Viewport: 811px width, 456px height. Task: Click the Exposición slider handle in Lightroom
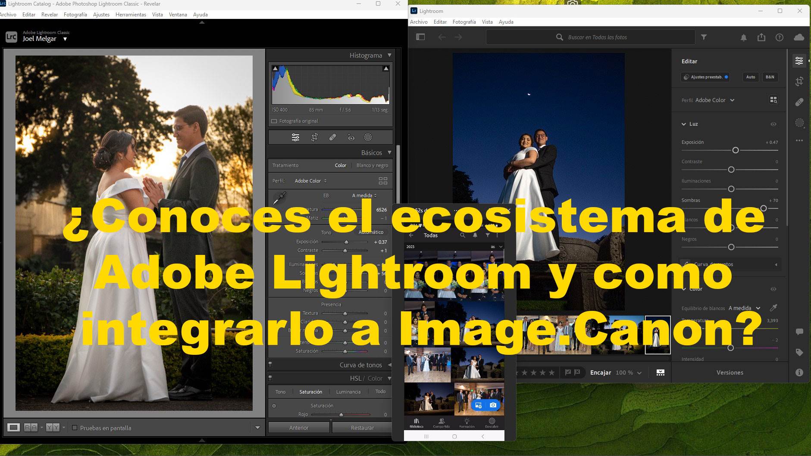point(736,150)
